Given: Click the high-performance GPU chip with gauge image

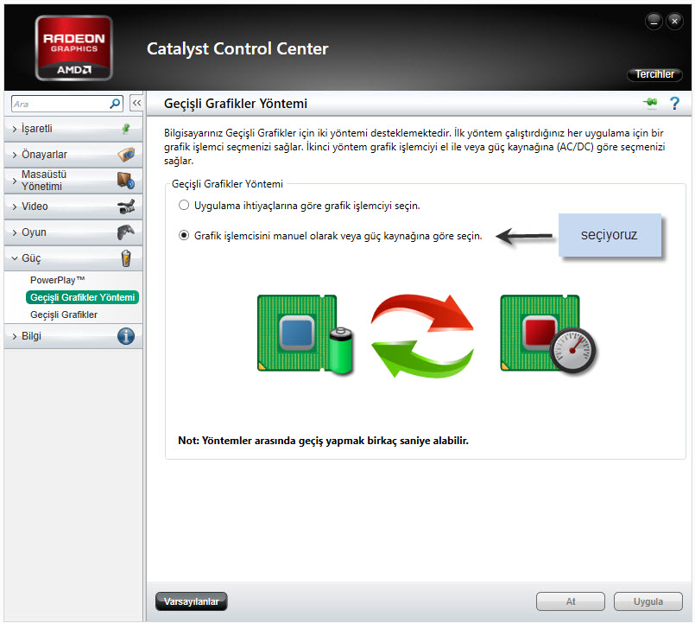Looking at the screenshot, I should tap(548, 334).
